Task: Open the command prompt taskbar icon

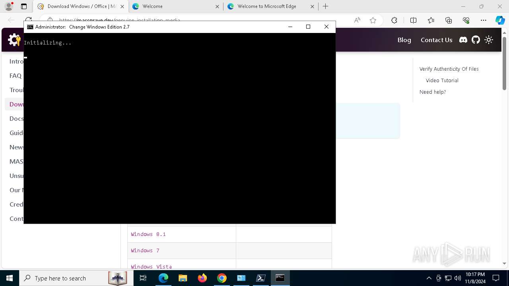Action: (x=280, y=278)
